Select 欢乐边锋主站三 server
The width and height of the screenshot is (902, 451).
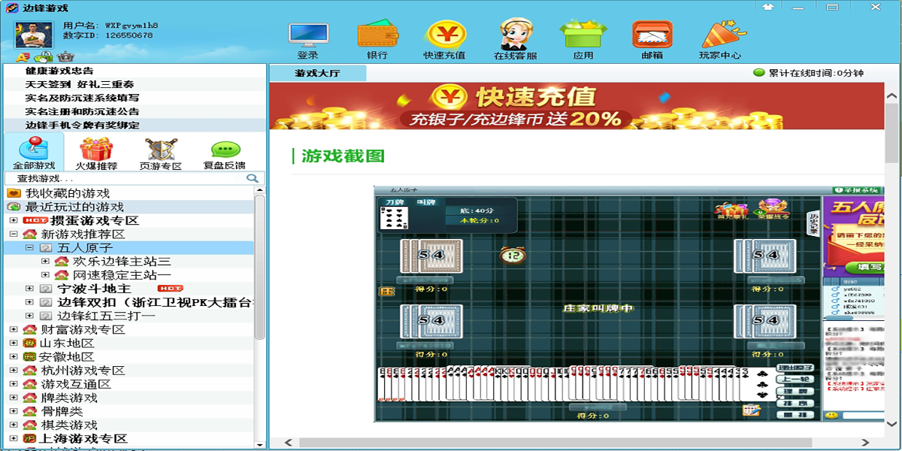(121, 262)
